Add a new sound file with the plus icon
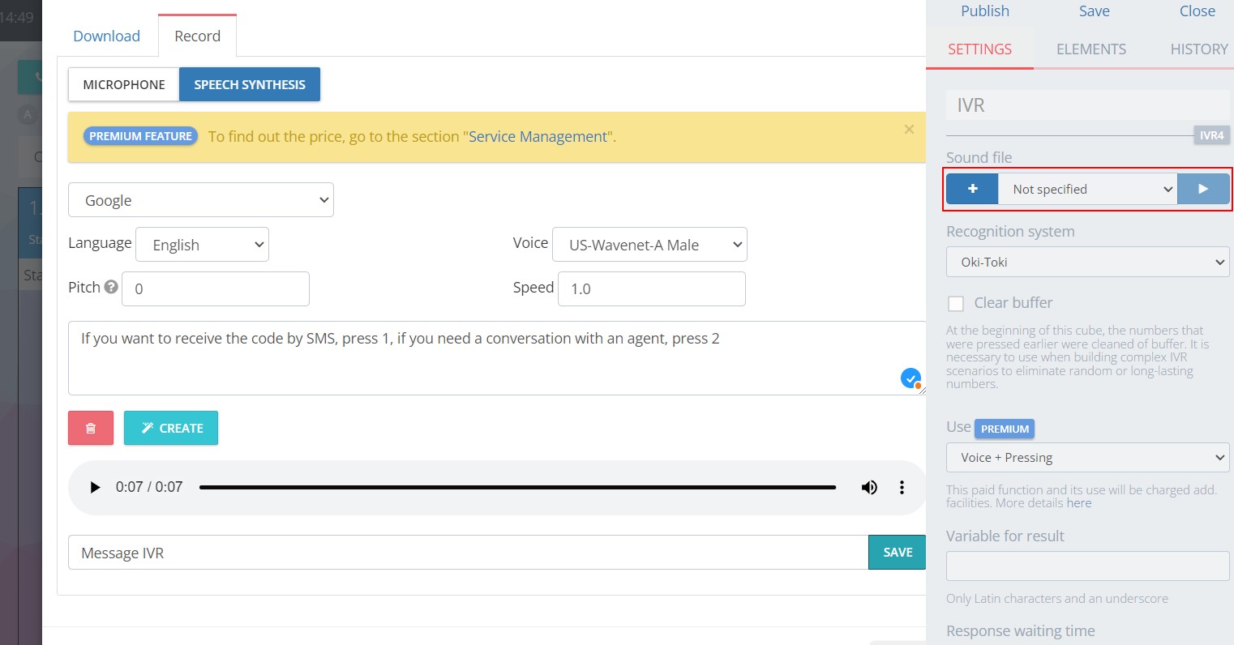The image size is (1234, 645). tap(971, 188)
